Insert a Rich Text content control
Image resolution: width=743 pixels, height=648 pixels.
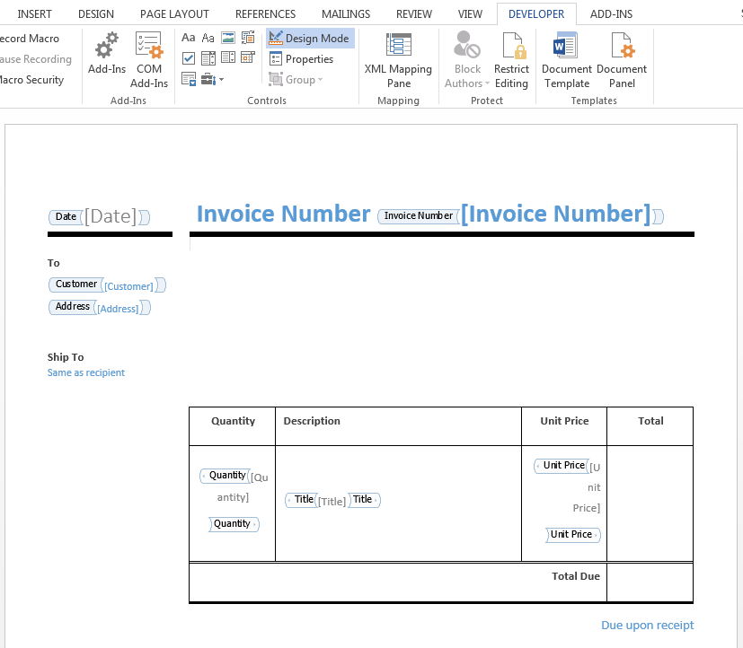coord(188,38)
